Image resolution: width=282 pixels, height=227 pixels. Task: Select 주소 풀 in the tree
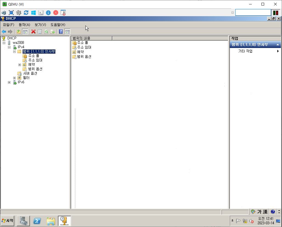tap(34, 56)
